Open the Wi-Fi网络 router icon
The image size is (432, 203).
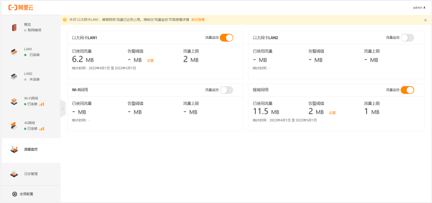click(x=14, y=101)
